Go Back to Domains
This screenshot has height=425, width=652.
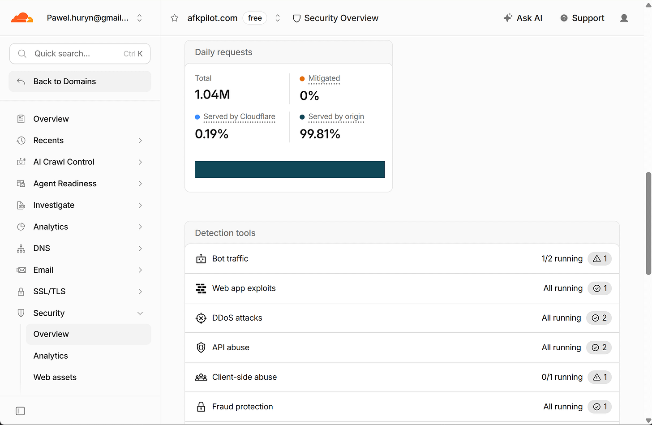[x=80, y=82]
